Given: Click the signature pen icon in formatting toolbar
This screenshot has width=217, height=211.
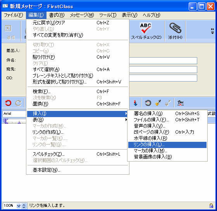Looking at the screenshot, I should (x=181, y=103).
